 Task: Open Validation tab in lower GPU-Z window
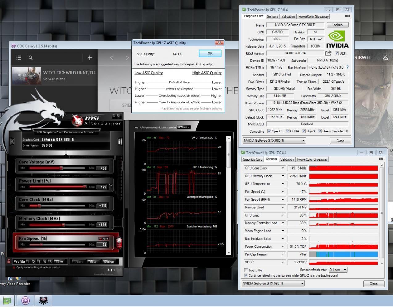(x=287, y=159)
